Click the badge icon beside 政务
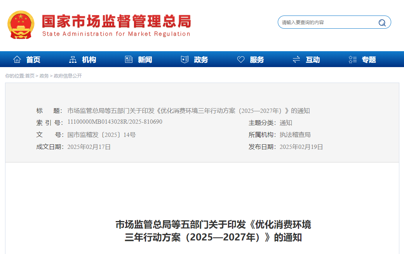 [185, 59]
